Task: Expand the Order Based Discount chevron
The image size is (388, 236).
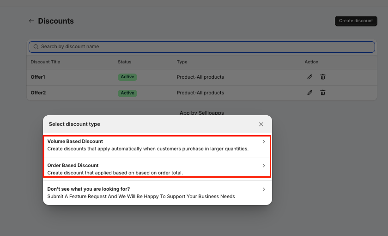Action: [264, 165]
